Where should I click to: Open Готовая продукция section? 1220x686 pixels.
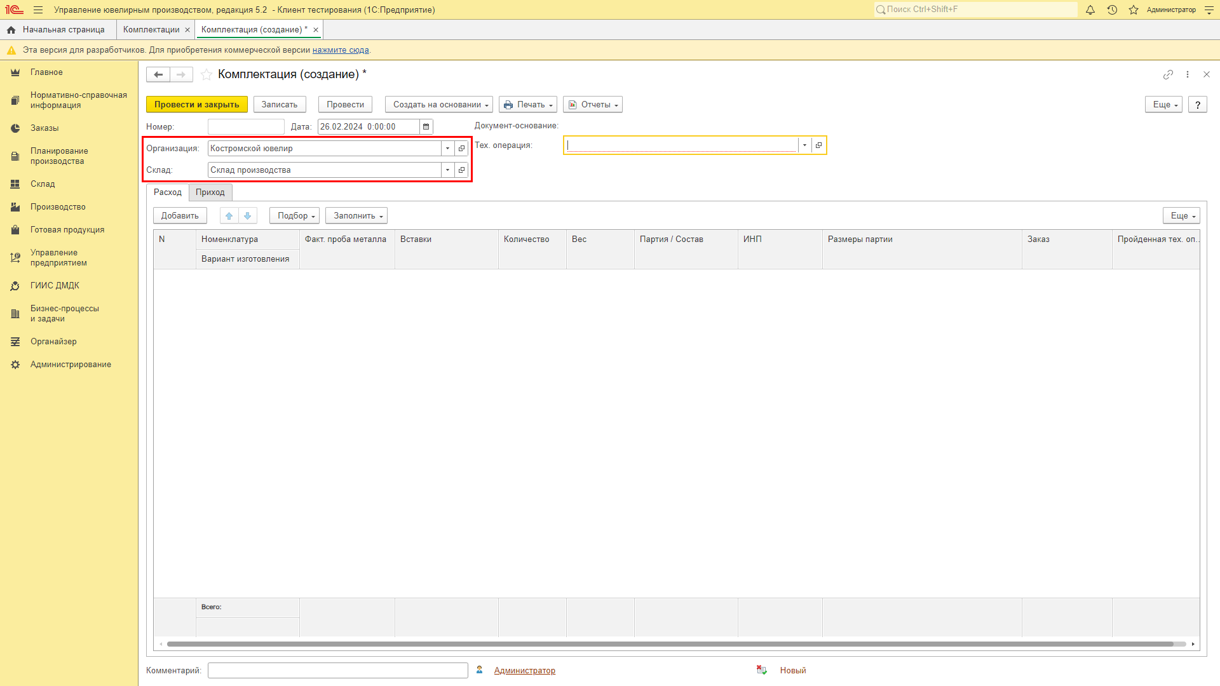point(67,230)
